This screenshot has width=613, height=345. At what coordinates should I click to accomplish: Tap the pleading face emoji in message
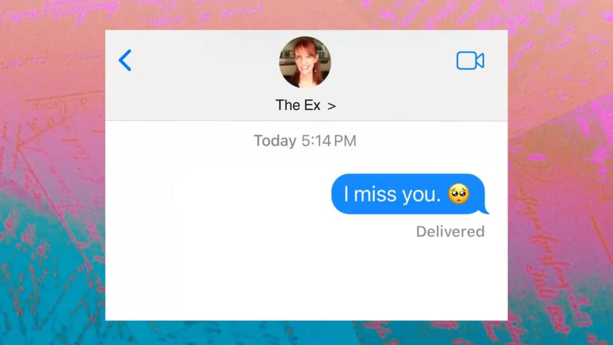pyautogui.click(x=459, y=194)
